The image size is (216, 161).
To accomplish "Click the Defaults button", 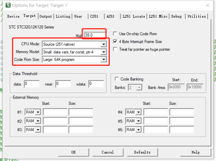I will click(x=142, y=152).
